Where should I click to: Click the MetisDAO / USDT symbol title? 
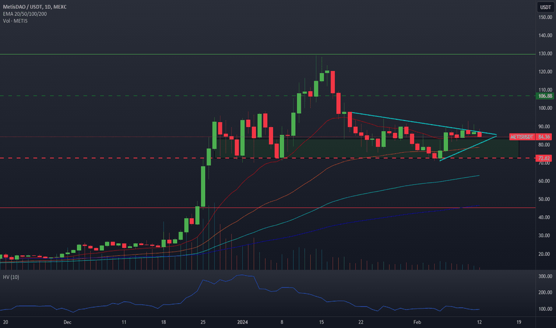coord(35,7)
